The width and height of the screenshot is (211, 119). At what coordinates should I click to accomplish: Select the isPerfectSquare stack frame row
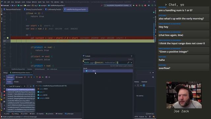21,90
